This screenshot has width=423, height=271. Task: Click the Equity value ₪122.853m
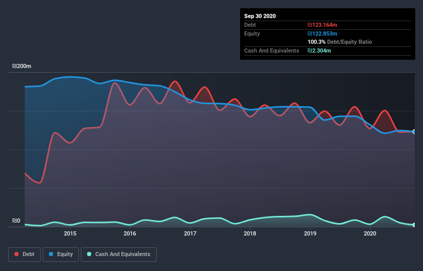coord(323,33)
